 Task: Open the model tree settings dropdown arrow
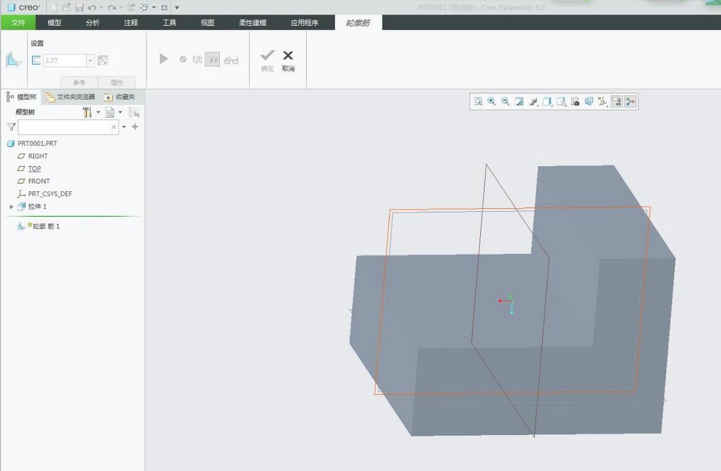pos(98,112)
